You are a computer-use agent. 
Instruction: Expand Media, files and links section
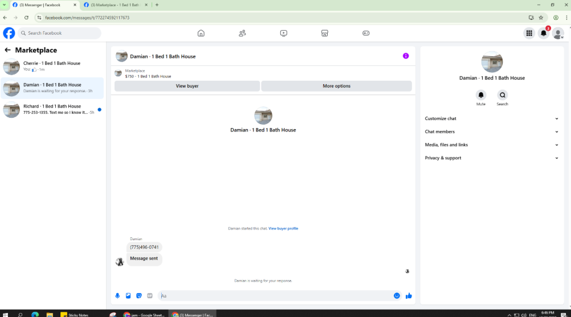click(x=491, y=145)
